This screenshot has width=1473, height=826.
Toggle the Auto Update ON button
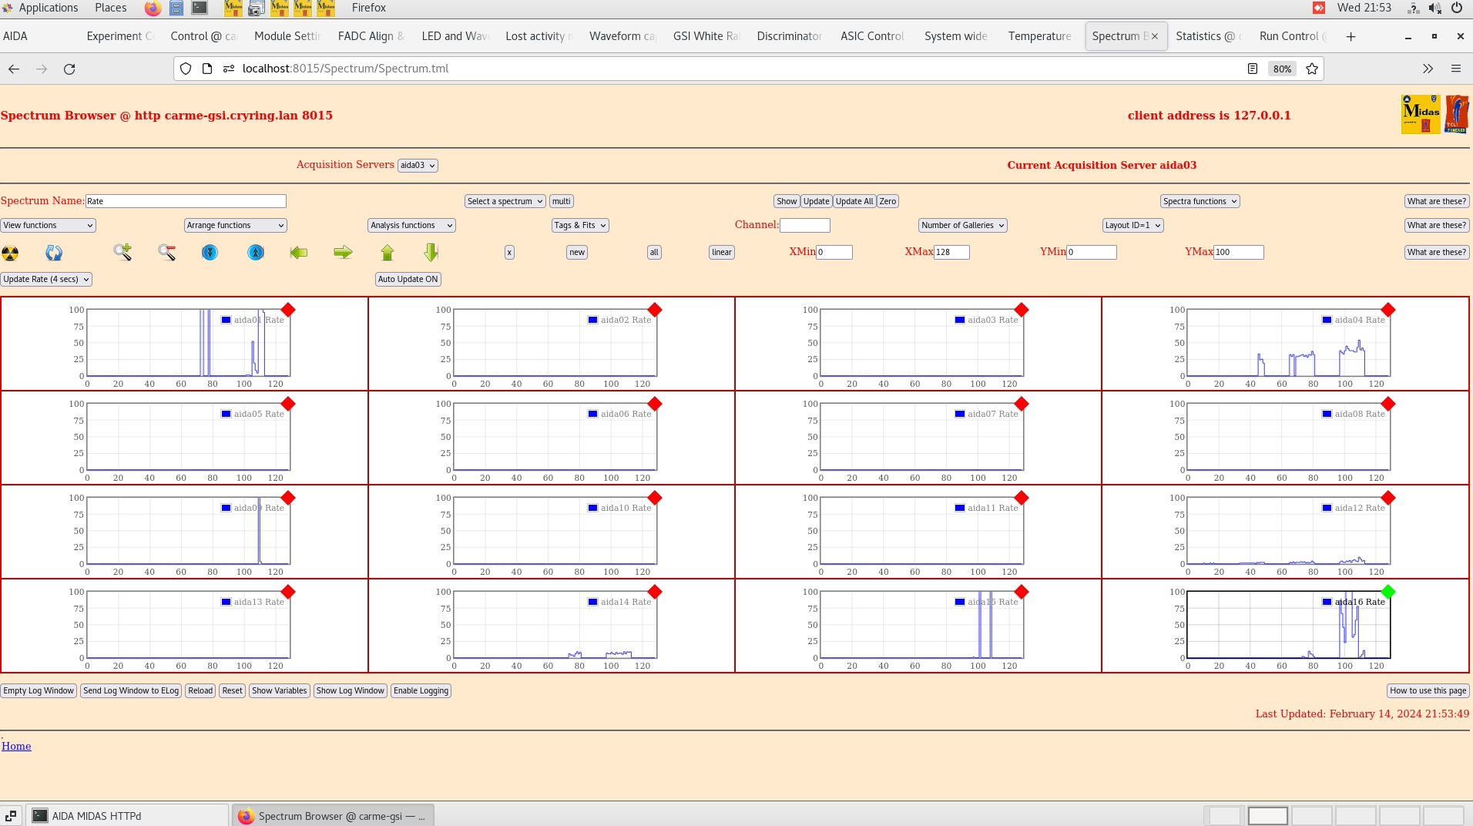408,280
